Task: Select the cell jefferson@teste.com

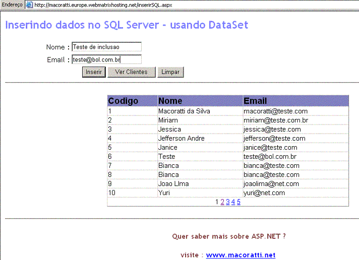Action: [x=295, y=139]
